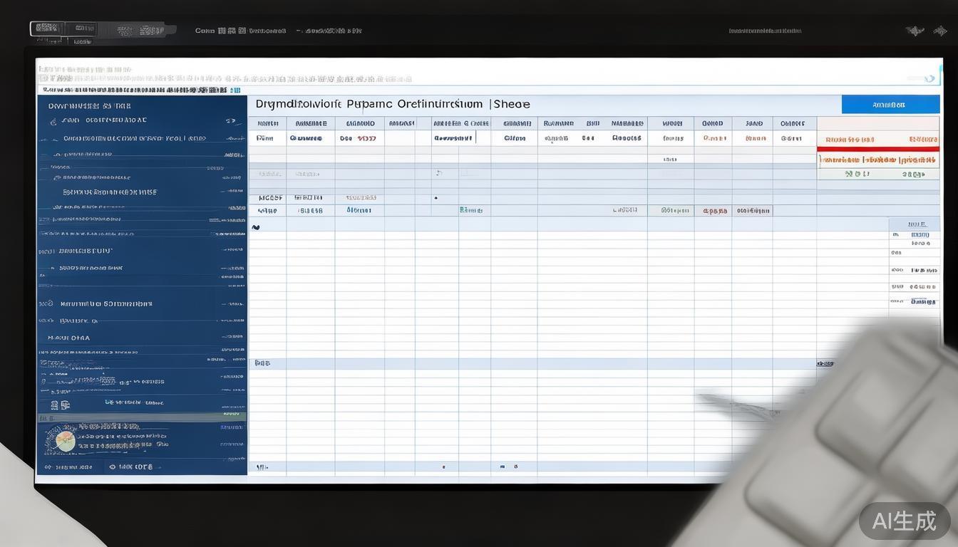Click the circular pie chart icon in sidebar
The image size is (958, 547).
(x=65, y=440)
